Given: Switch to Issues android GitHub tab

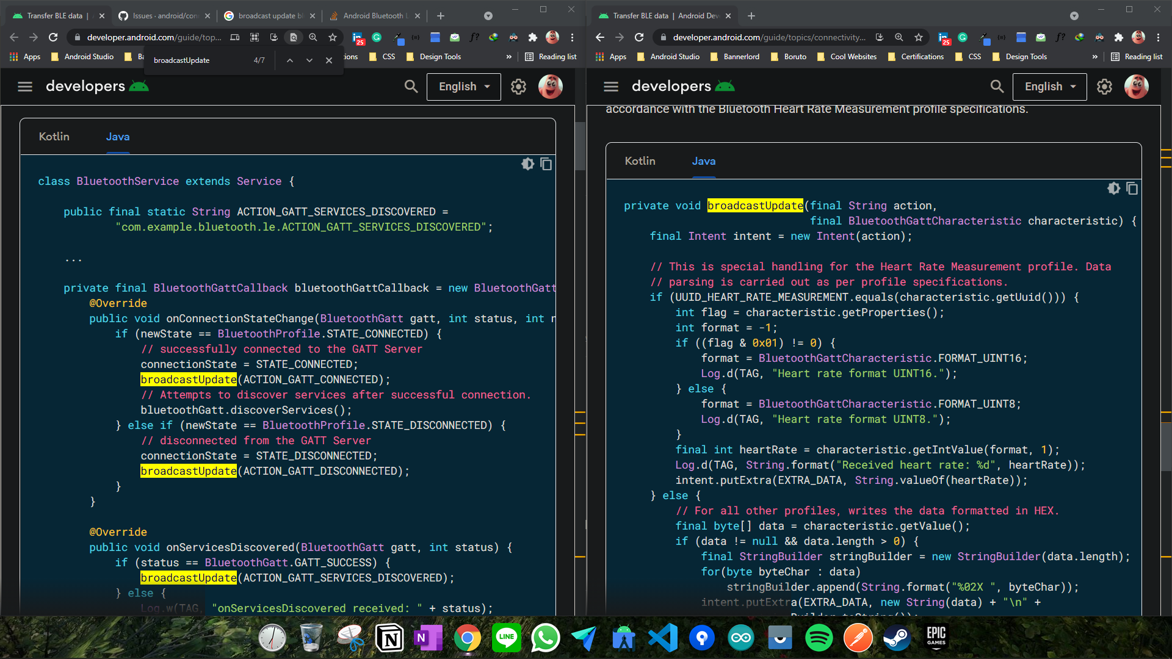Looking at the screenshot, I should click(x=165, y=16).
